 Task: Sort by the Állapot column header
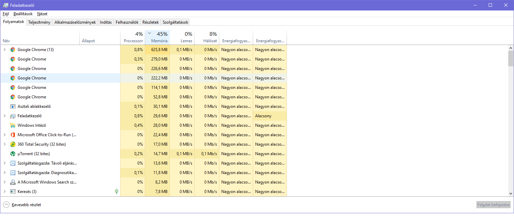click(100, 38)
